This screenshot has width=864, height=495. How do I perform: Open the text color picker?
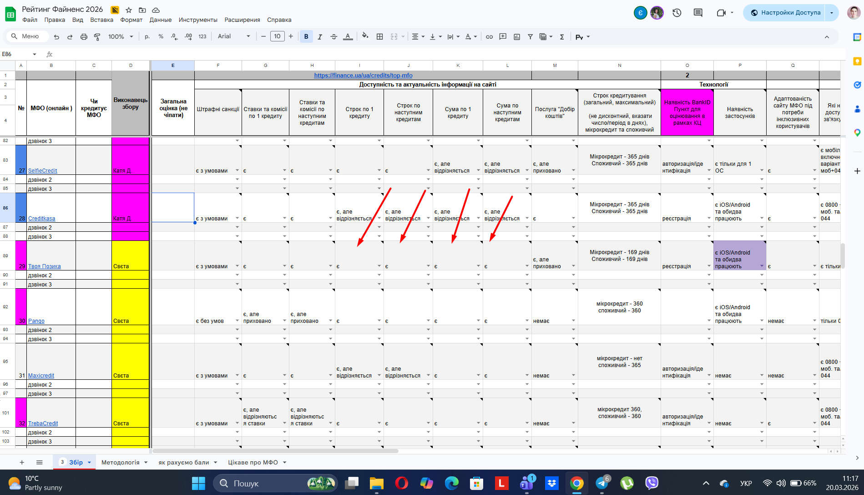tap(348, 36)
